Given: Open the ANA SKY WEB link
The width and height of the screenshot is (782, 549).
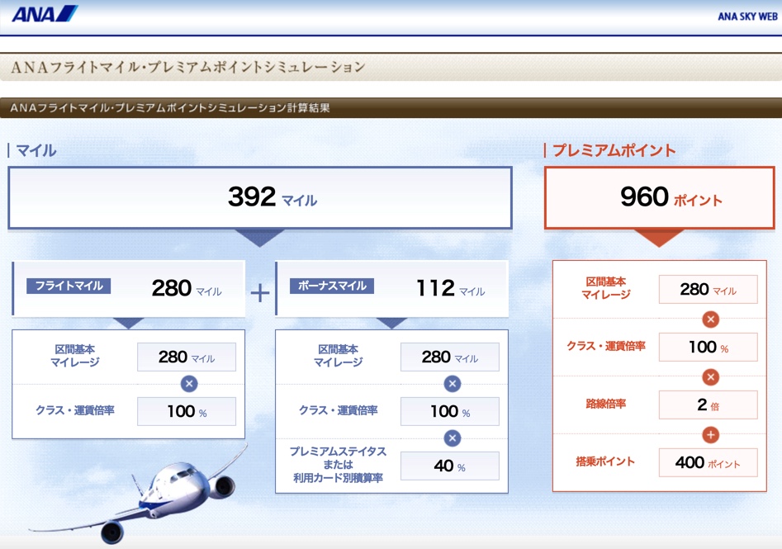Looking at the screenshot, I should [747, 17].
